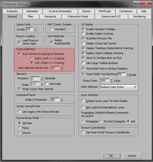Decrease Fixed Width Text Buttons pixel spinner
This screenshot has width=153, height=162.
[128, 75]
